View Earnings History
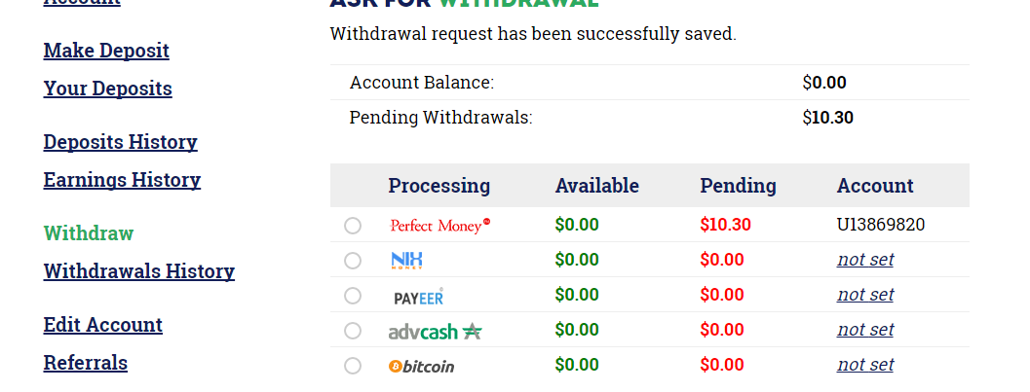This screenshot has width=1030, height=392. [122, 180]
